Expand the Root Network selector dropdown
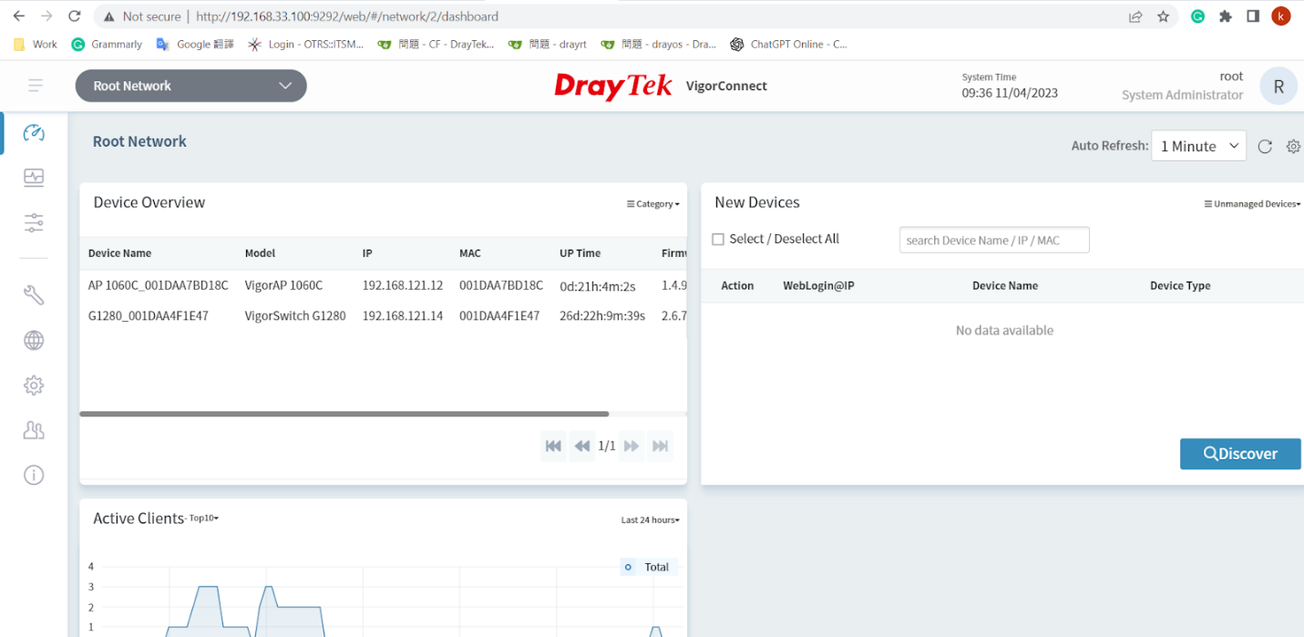 pos(191,86)
